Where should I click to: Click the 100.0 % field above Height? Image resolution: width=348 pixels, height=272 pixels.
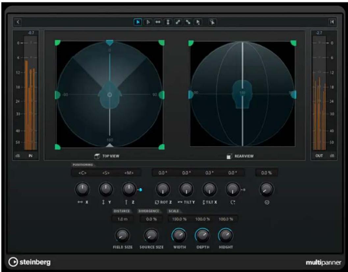(x=226, y=219)
